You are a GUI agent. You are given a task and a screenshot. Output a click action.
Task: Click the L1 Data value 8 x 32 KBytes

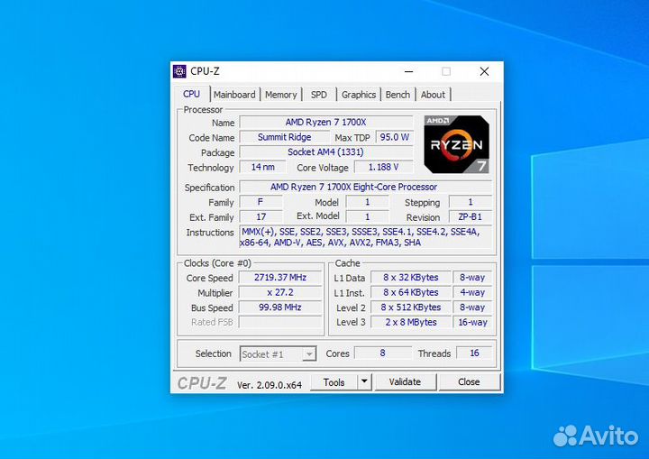coord(411,278)
